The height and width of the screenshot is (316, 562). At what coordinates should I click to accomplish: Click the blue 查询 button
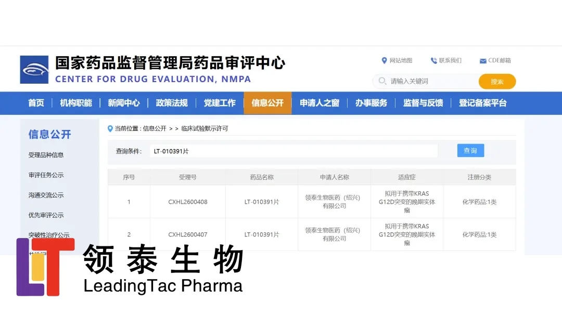tap(470, 151)
